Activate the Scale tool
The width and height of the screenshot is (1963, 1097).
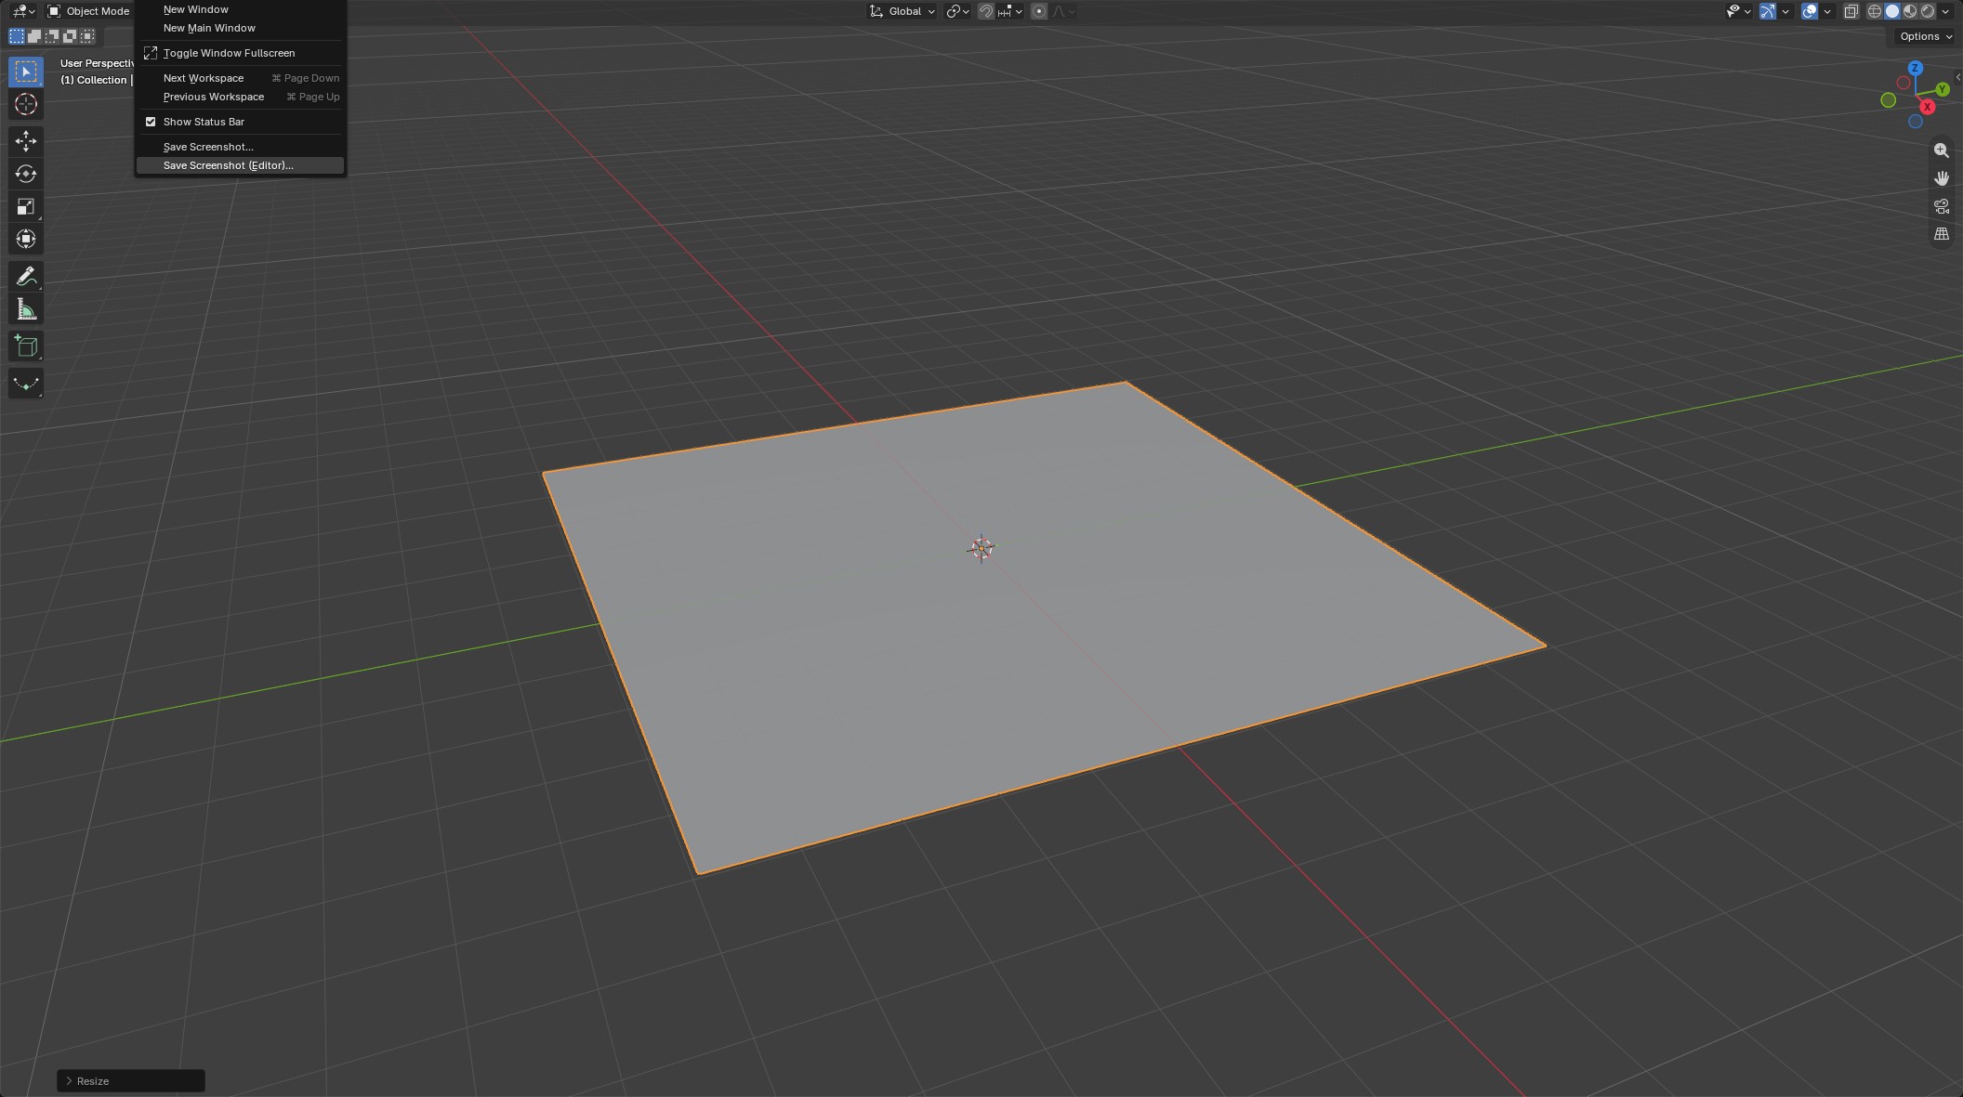(26, 206)
